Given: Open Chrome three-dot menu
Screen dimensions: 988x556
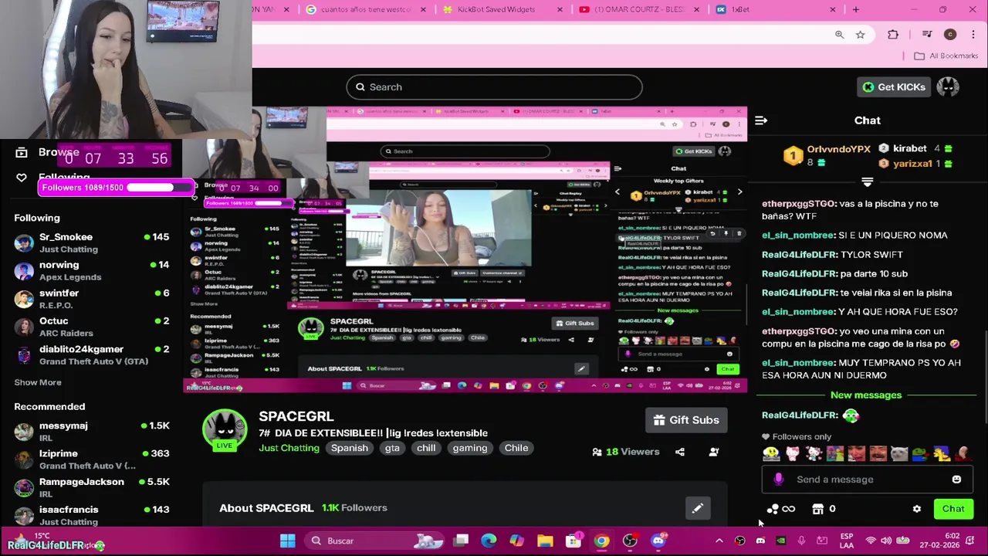Looking at the screenshot, I should (x=973, y=35).
